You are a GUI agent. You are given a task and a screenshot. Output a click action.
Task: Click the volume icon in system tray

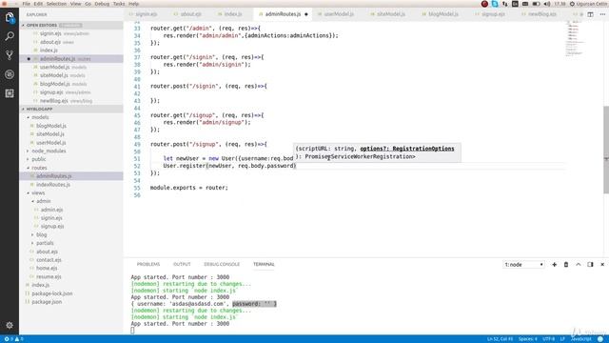(547, 4)
